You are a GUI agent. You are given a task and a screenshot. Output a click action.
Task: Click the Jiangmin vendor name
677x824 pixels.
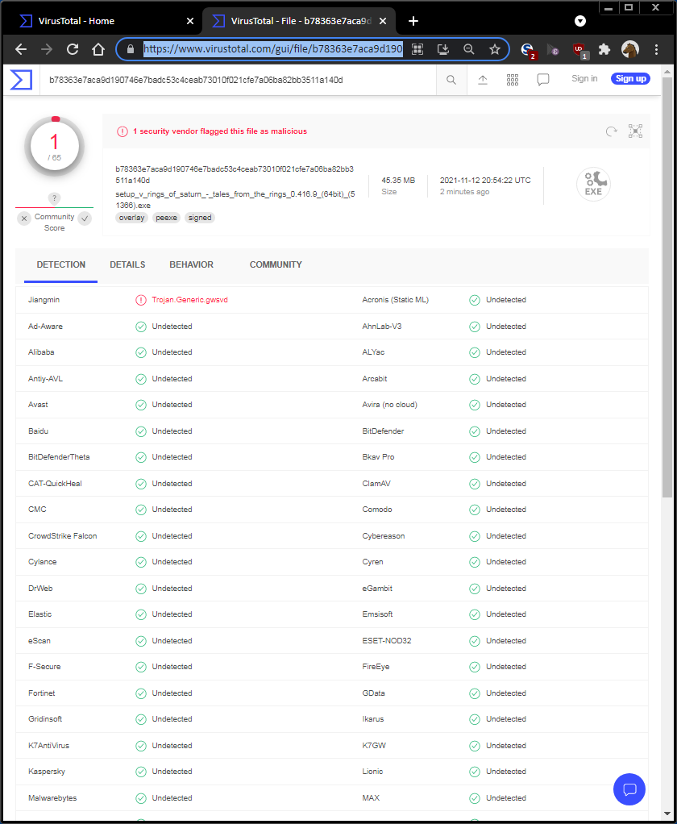click(x=44, y=300)
